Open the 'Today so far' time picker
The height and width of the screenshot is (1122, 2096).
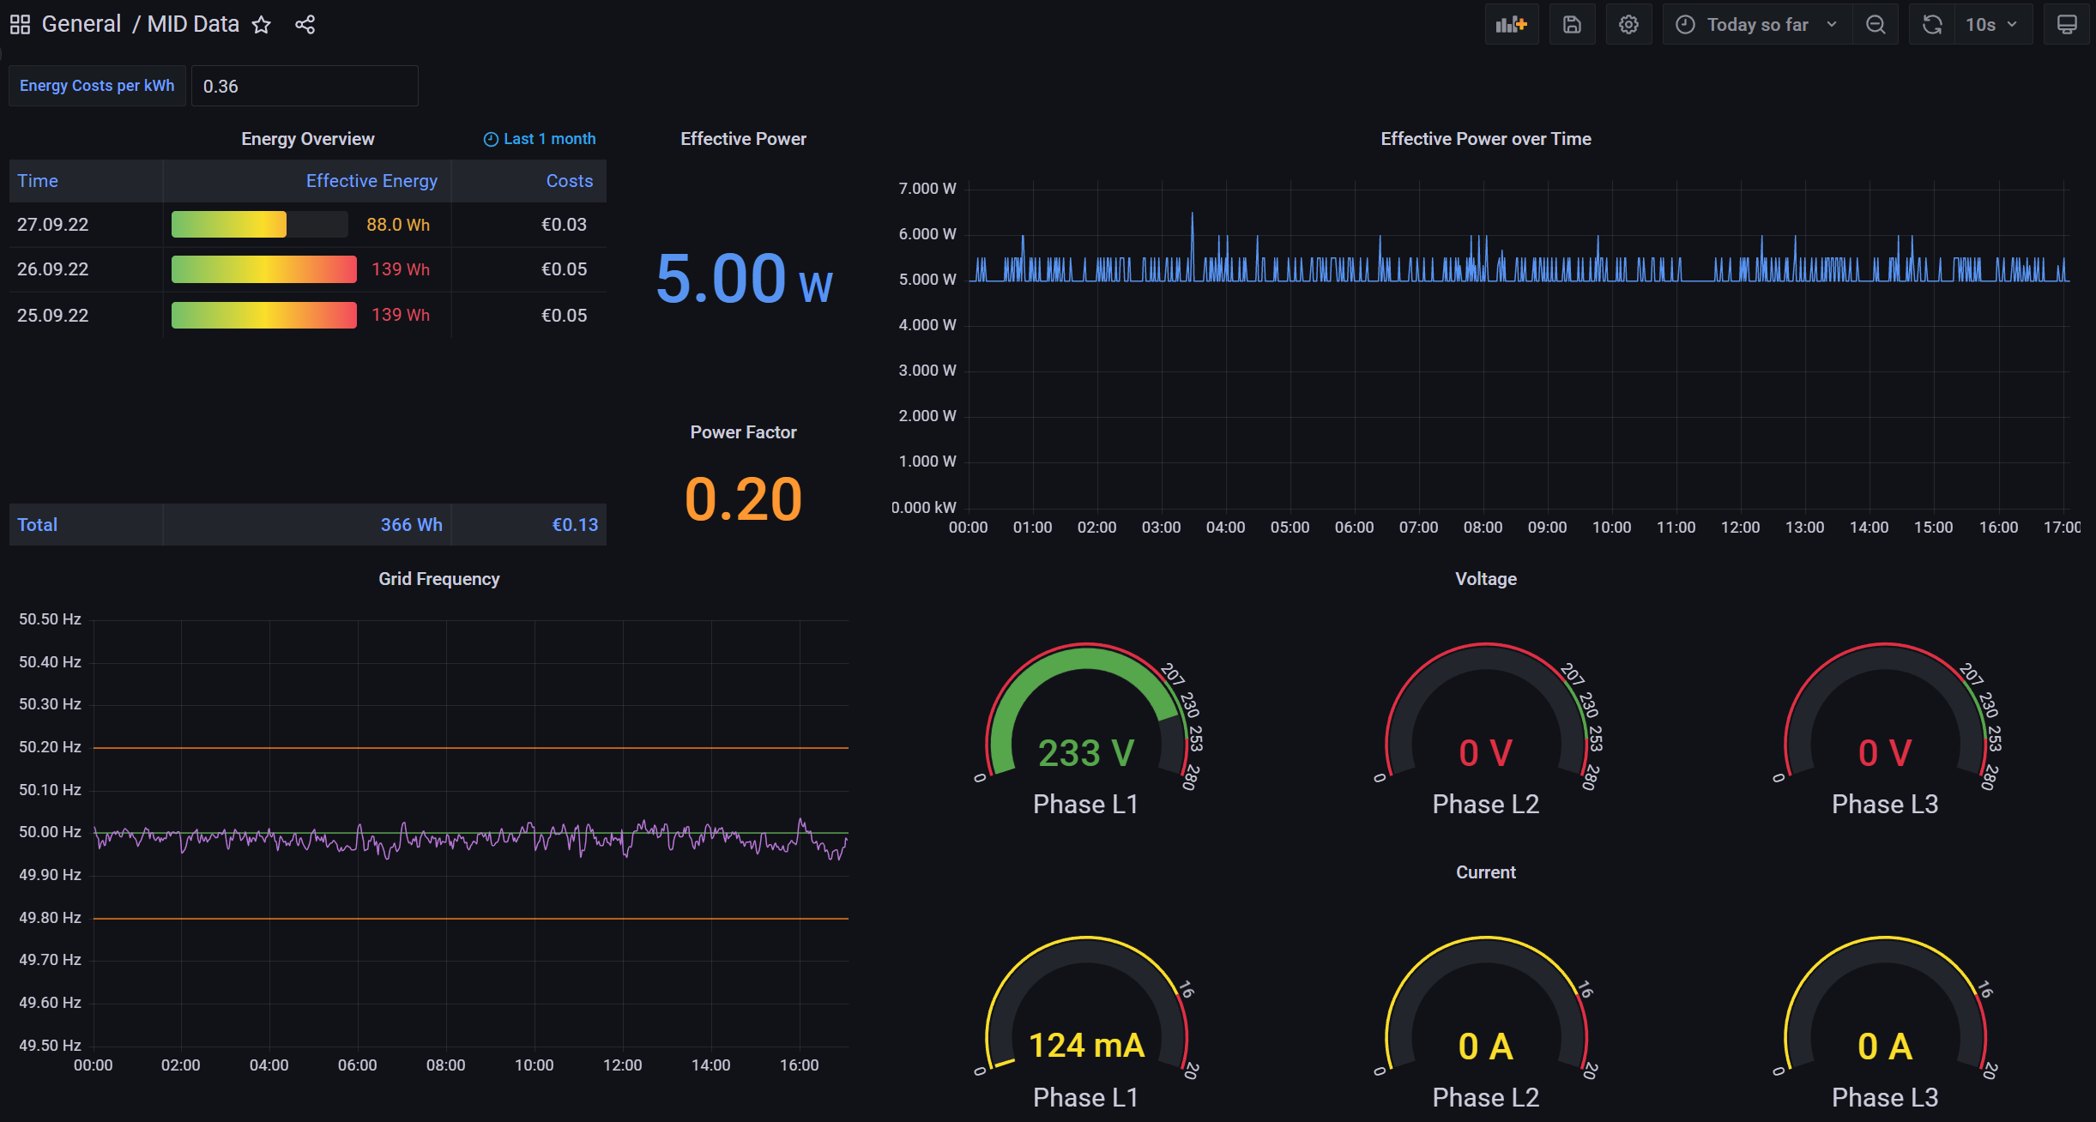pyautogui.click(x=1756, y=25)
